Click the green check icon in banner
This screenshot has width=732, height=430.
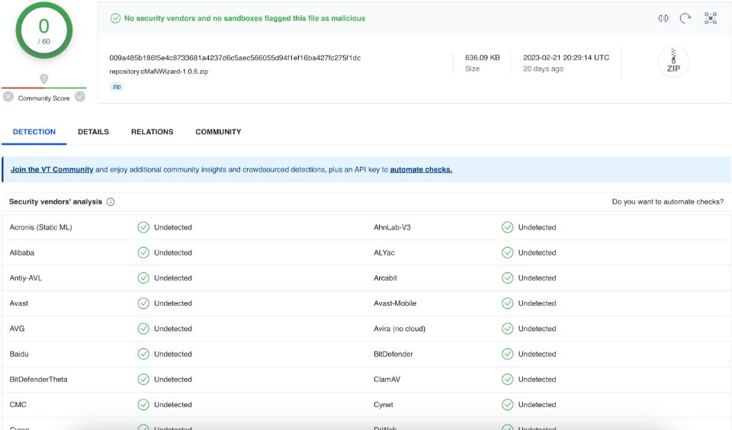tap(115, 18)
